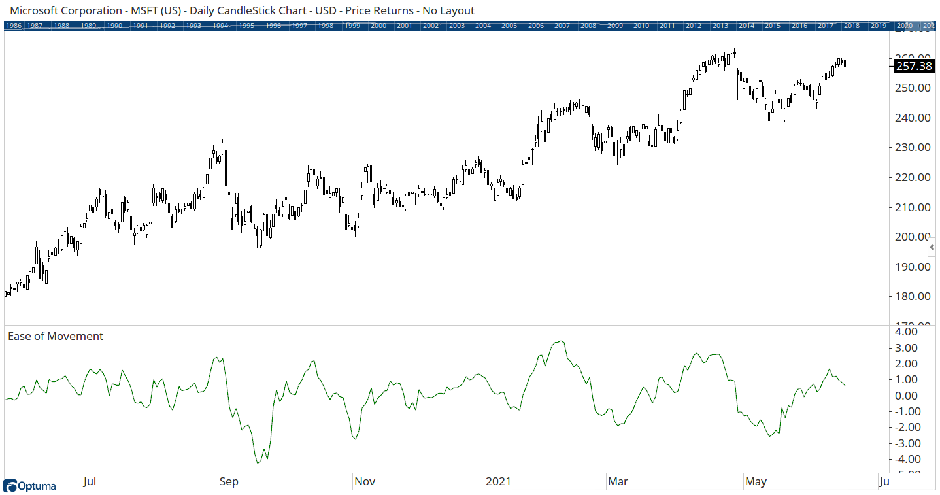
Task: Jump to 1994 on the year timeline
Action: tap(220, 26)
